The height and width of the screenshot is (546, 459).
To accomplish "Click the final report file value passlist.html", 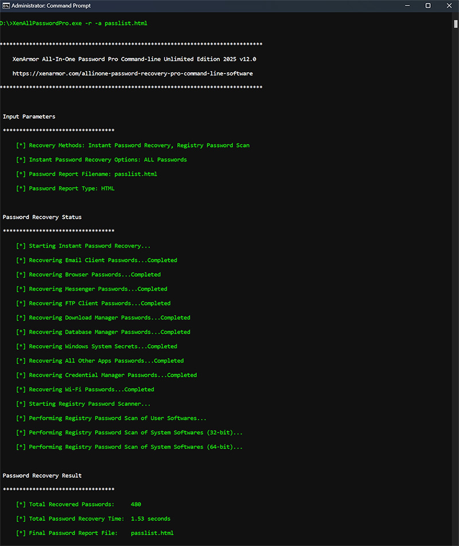I will [x=153, y=533].
